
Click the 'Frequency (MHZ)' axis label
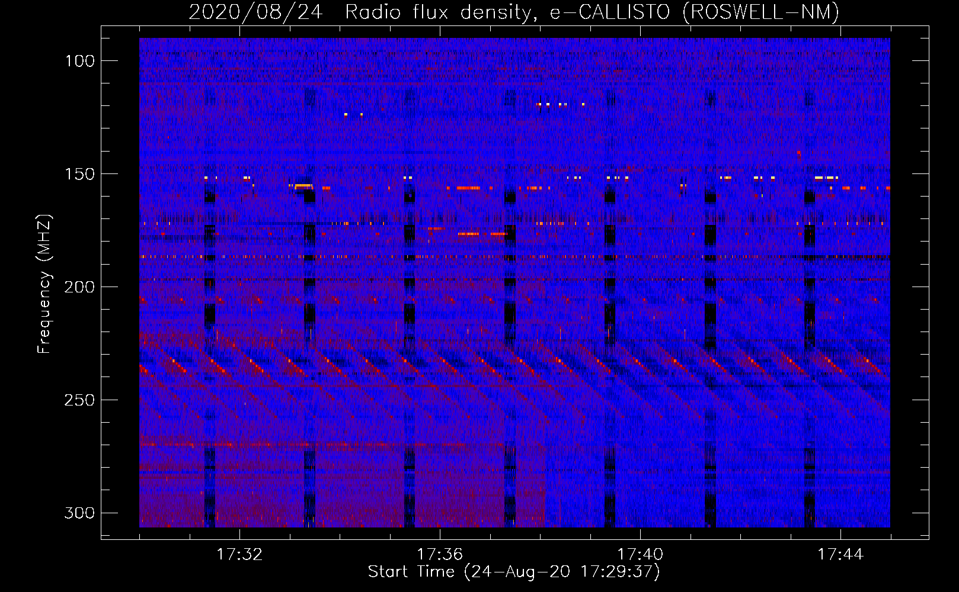click(x=44, y=284)
